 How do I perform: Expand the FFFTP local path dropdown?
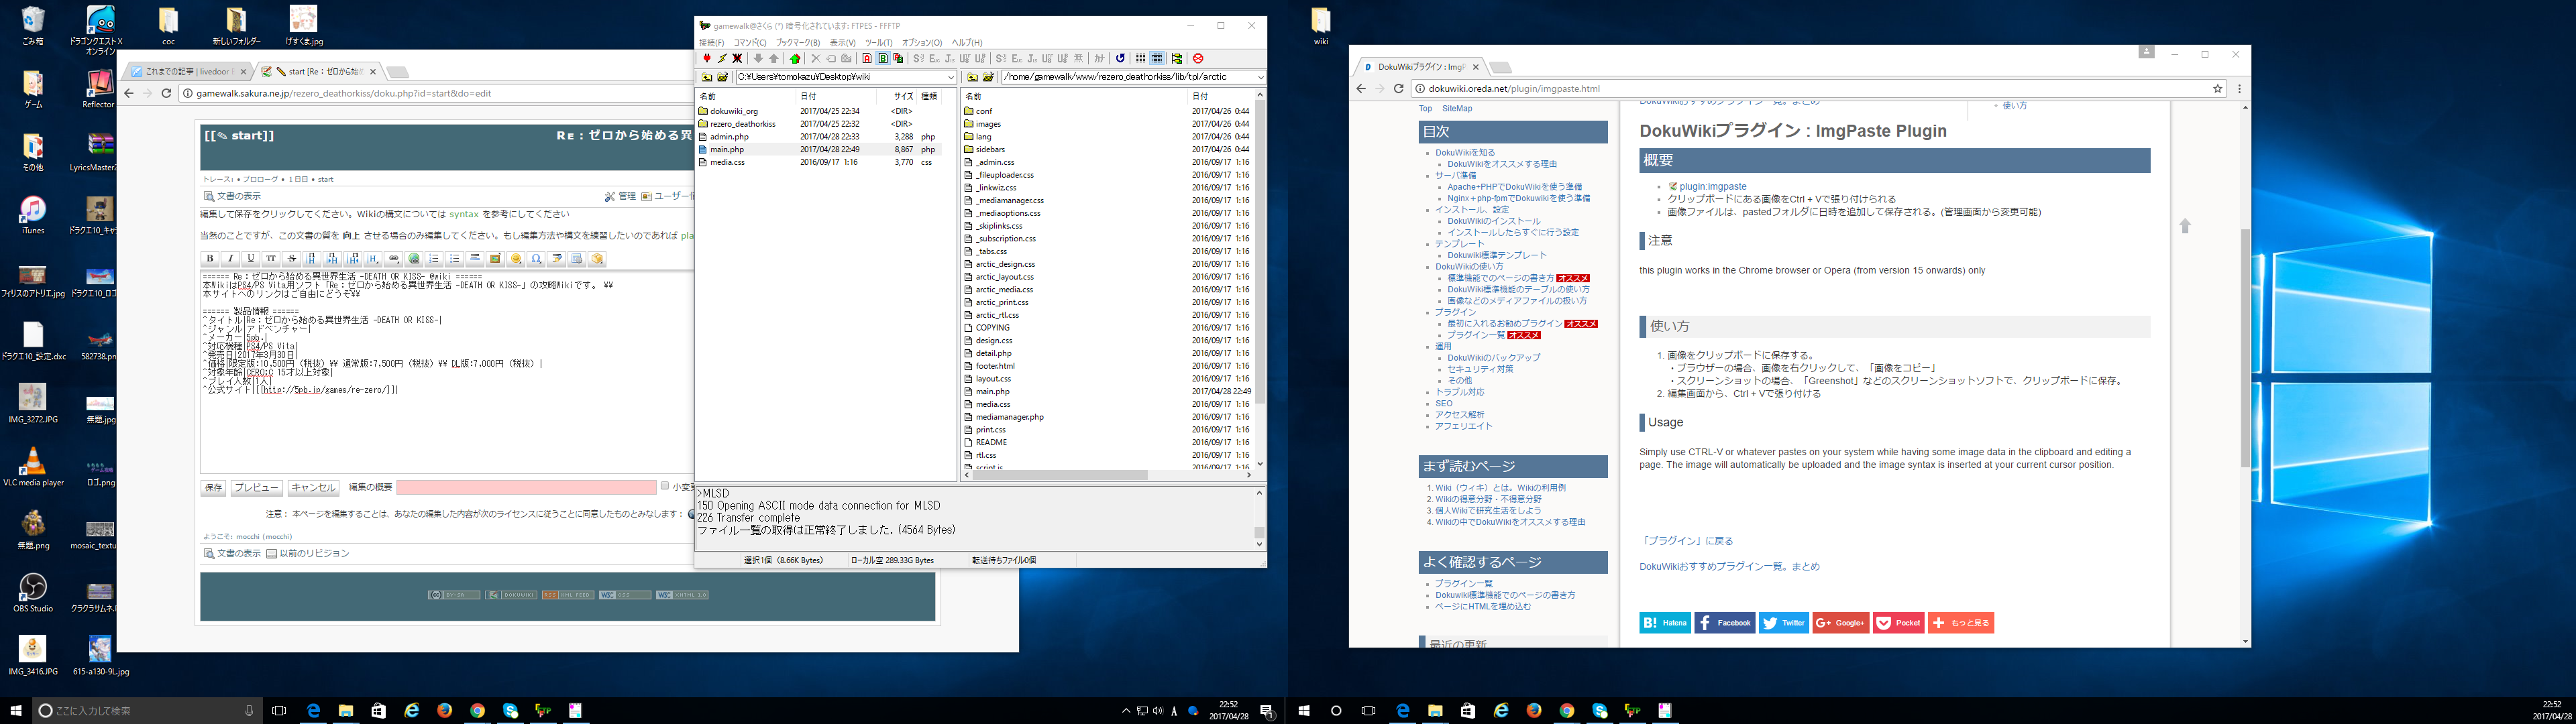[951, 77]
